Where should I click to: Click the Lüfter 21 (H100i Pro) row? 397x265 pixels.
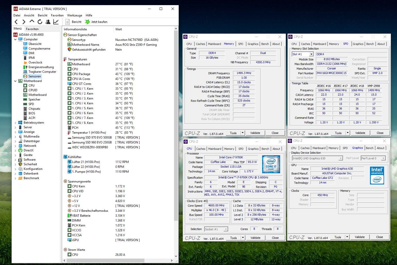118,162
